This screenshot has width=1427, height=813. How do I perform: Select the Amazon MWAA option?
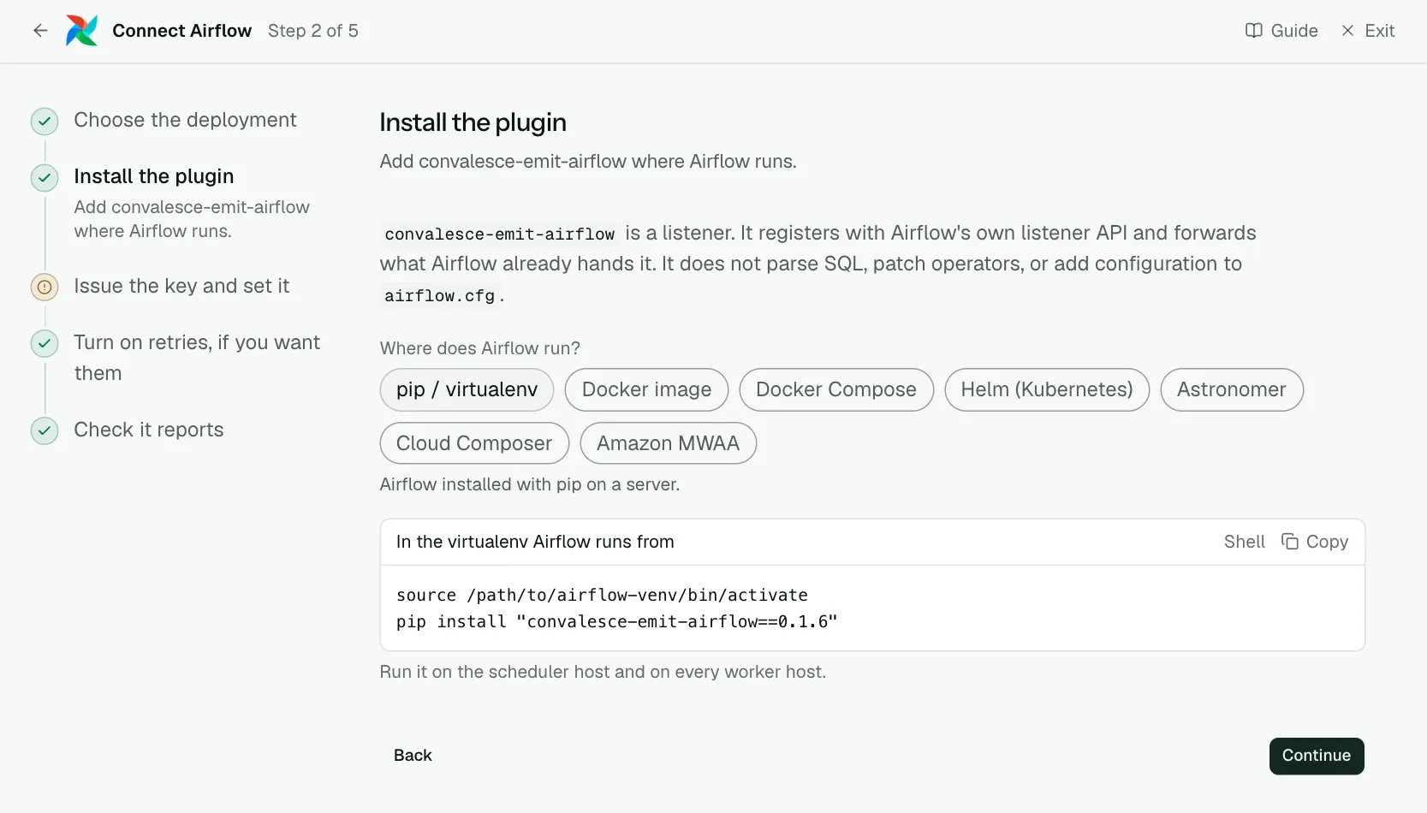(668, 443)
